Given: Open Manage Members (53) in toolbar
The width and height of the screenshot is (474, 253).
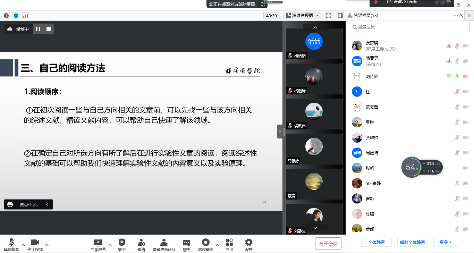Looking at the screenshot, I should coord(164,243).
